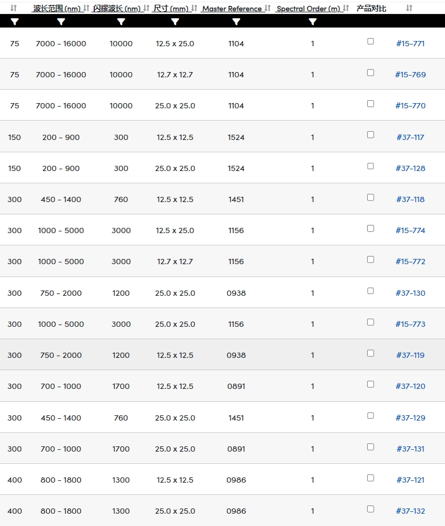Sort by the wavelength range column arrows
The height and width of the screenshot is (526, 445).
coord(86,8)
